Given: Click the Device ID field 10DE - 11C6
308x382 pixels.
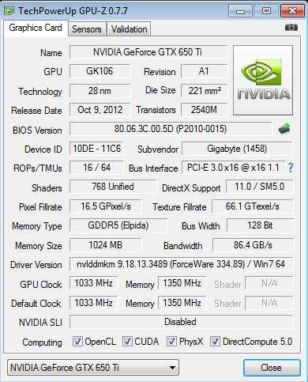Looking at the screenshot, I should click(x=96, y=149).
